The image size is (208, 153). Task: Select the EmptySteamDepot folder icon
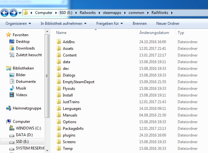click(x=59, y=82)
